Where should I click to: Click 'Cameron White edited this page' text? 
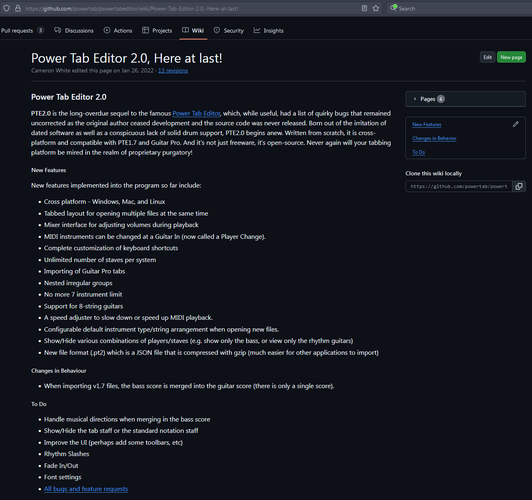point(92,70)
